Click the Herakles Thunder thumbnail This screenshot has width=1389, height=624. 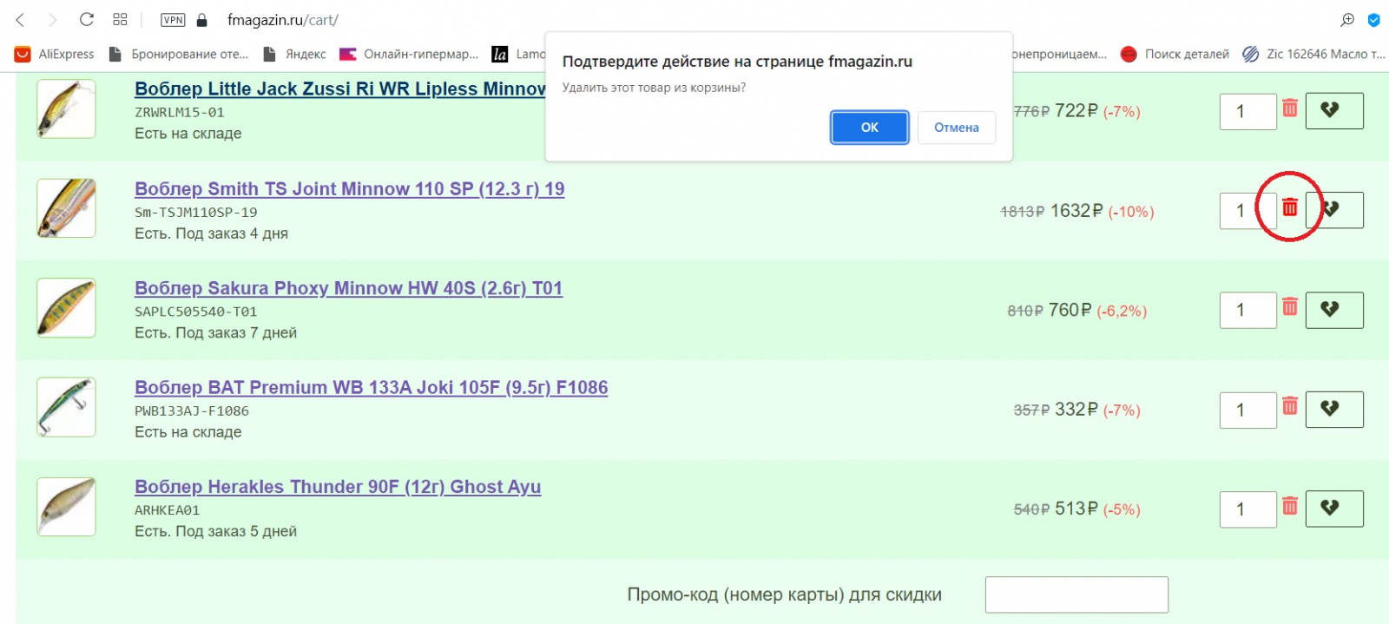[66, 506]
